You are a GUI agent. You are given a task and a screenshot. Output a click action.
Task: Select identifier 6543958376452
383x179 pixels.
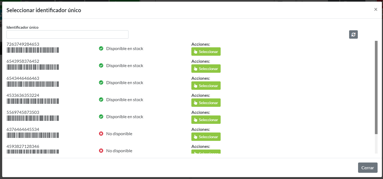(206, 69)
